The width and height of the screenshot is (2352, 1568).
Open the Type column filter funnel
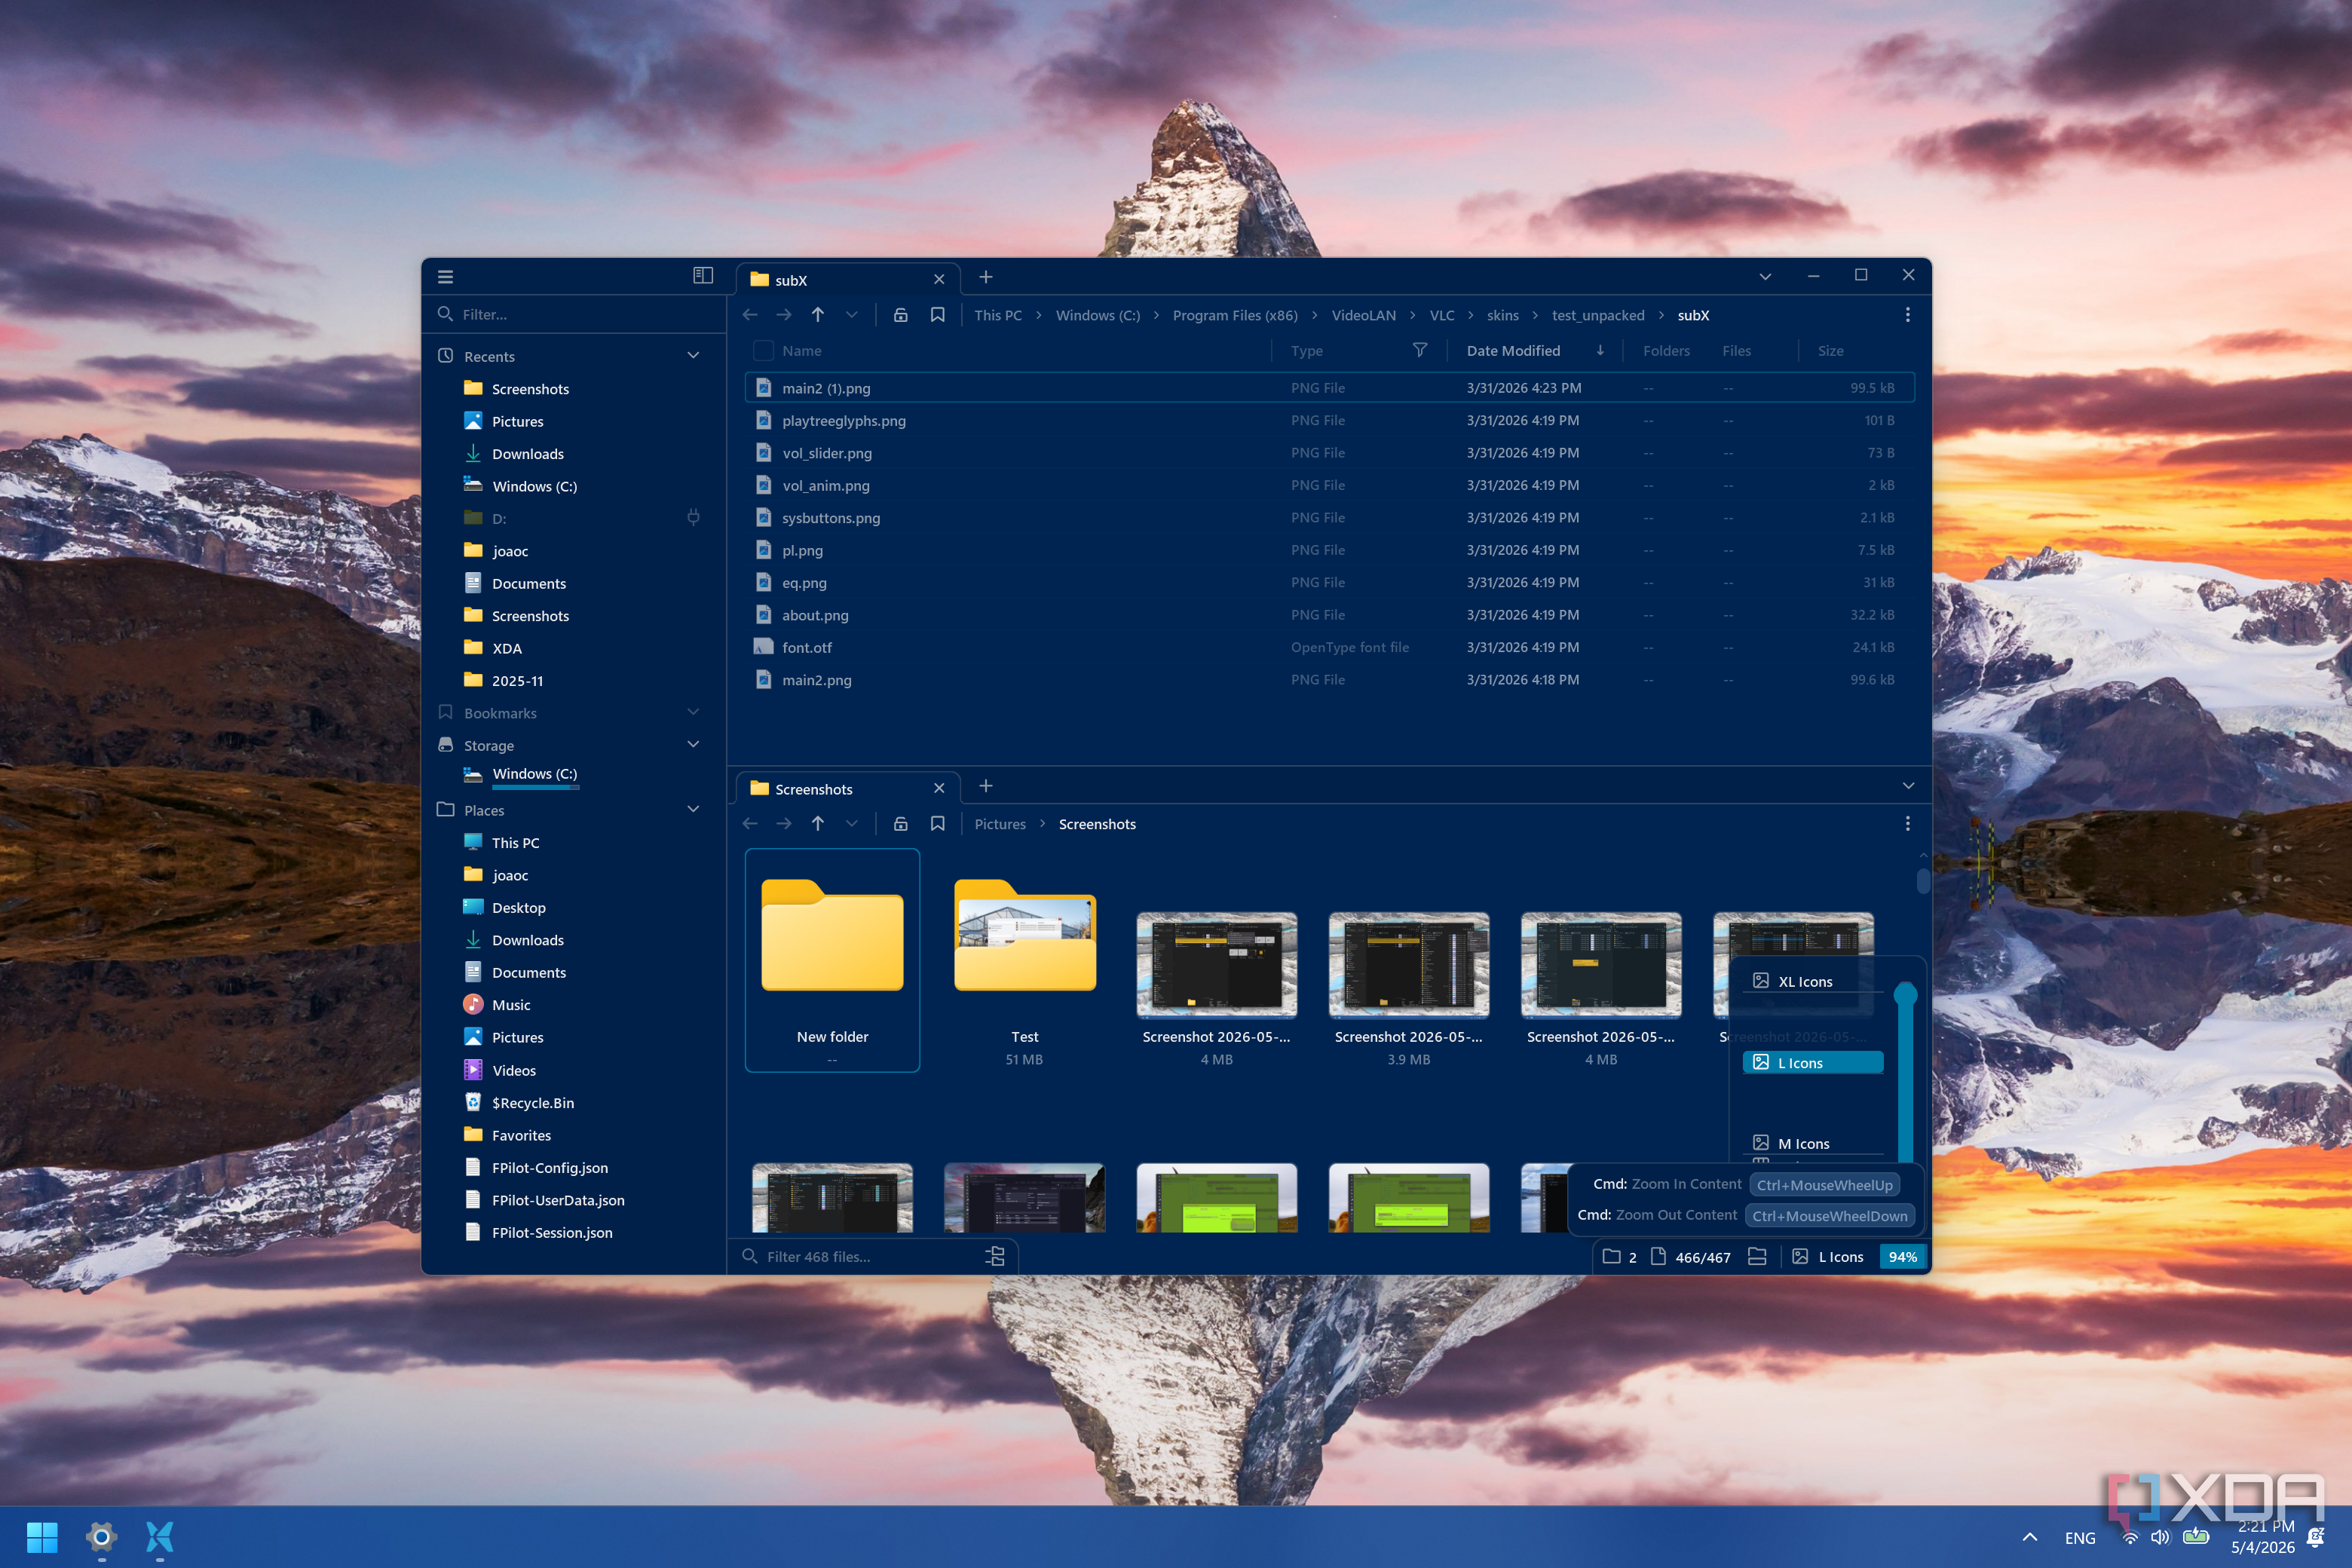(1420, 350)
